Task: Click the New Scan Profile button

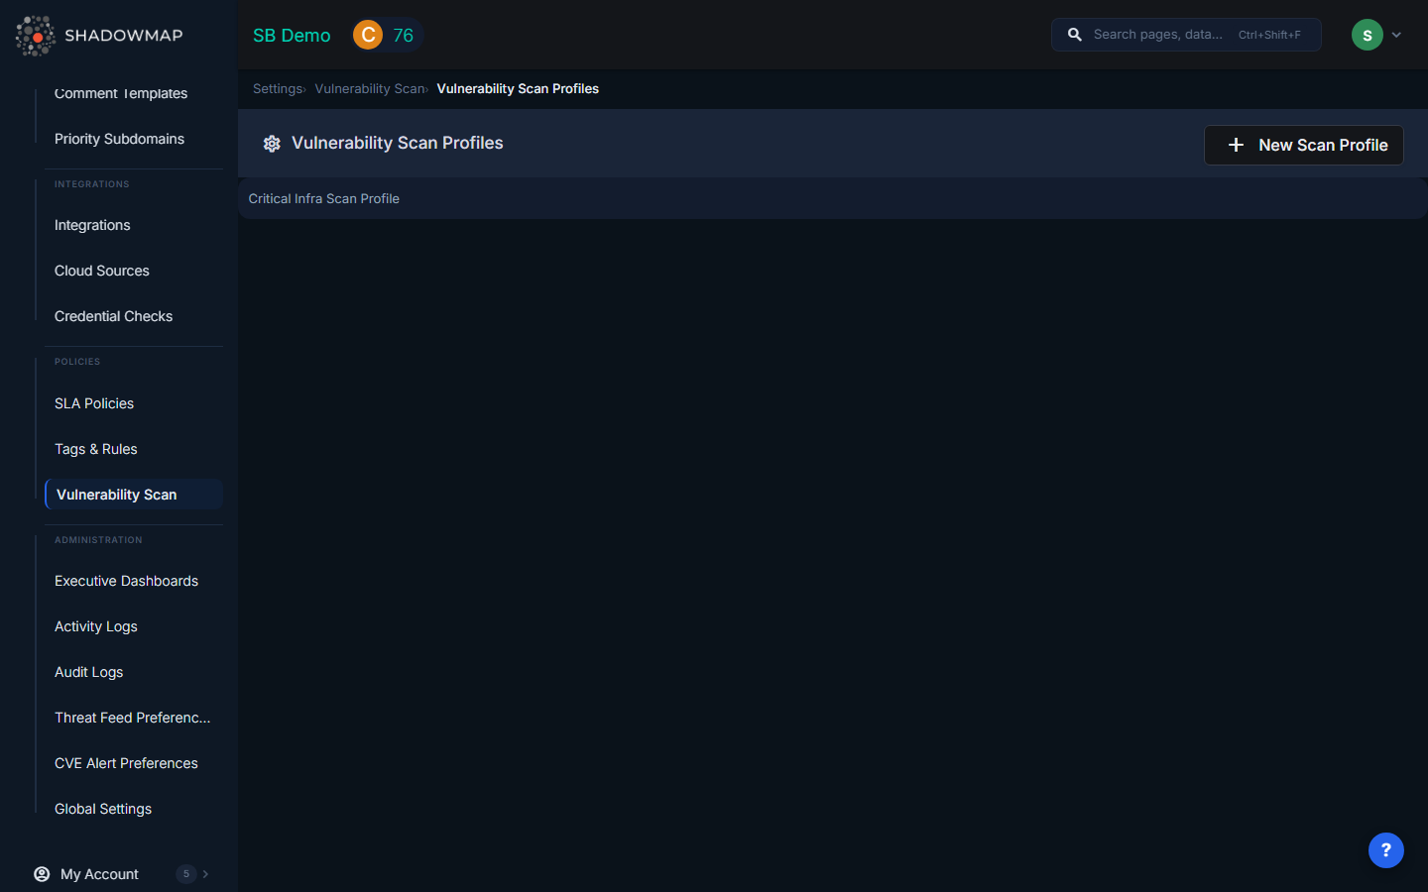Action: 1303,145
